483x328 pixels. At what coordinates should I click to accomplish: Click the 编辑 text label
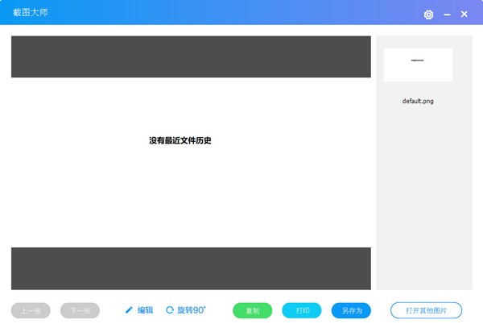pos(145,310)
